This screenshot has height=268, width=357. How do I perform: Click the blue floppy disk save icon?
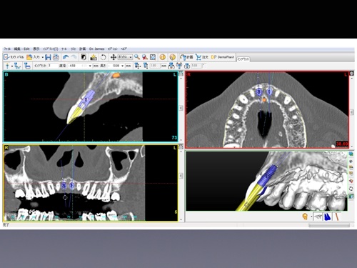(48, 57)
